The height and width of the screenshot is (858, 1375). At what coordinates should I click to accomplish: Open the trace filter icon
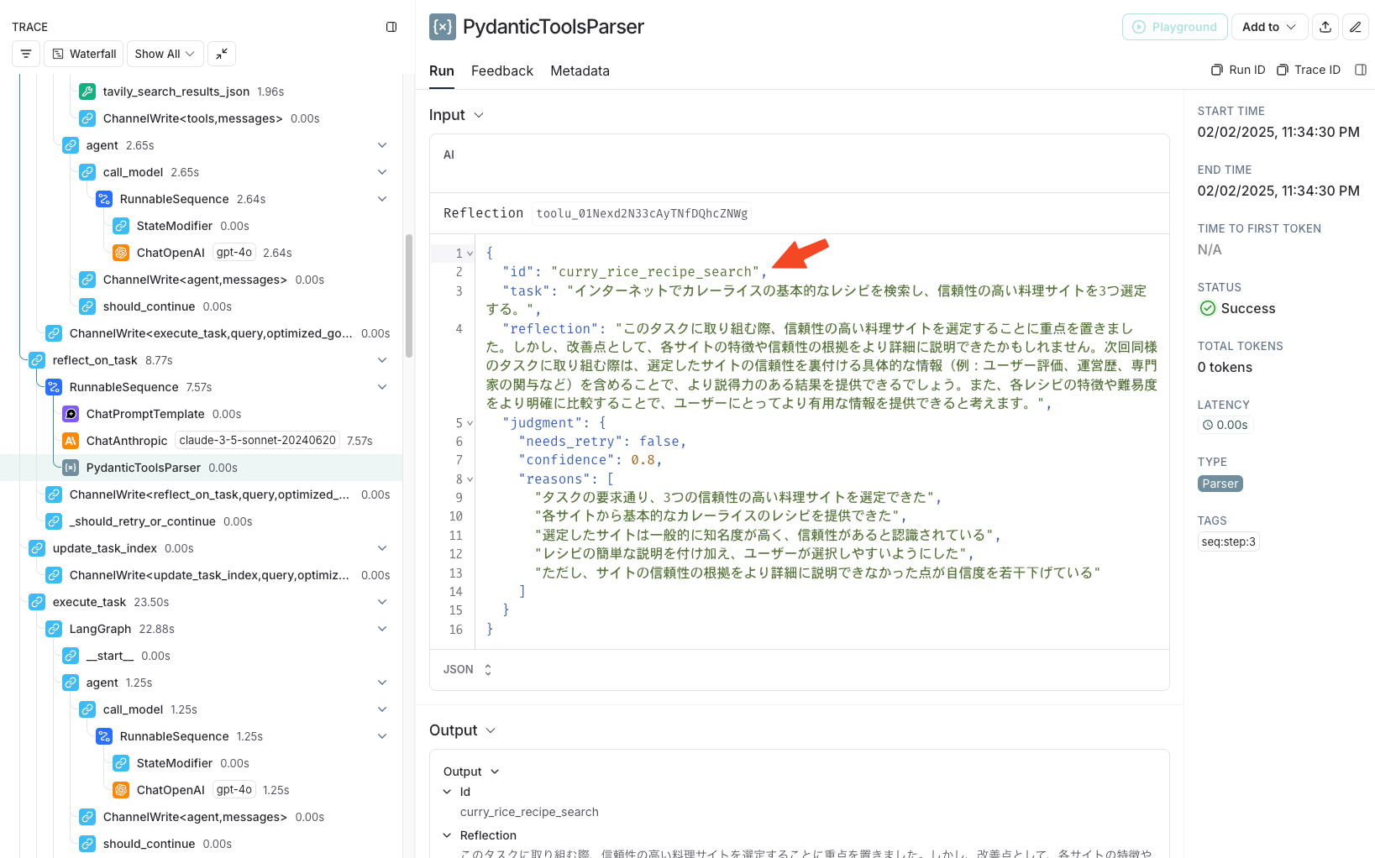pos(26,54)
